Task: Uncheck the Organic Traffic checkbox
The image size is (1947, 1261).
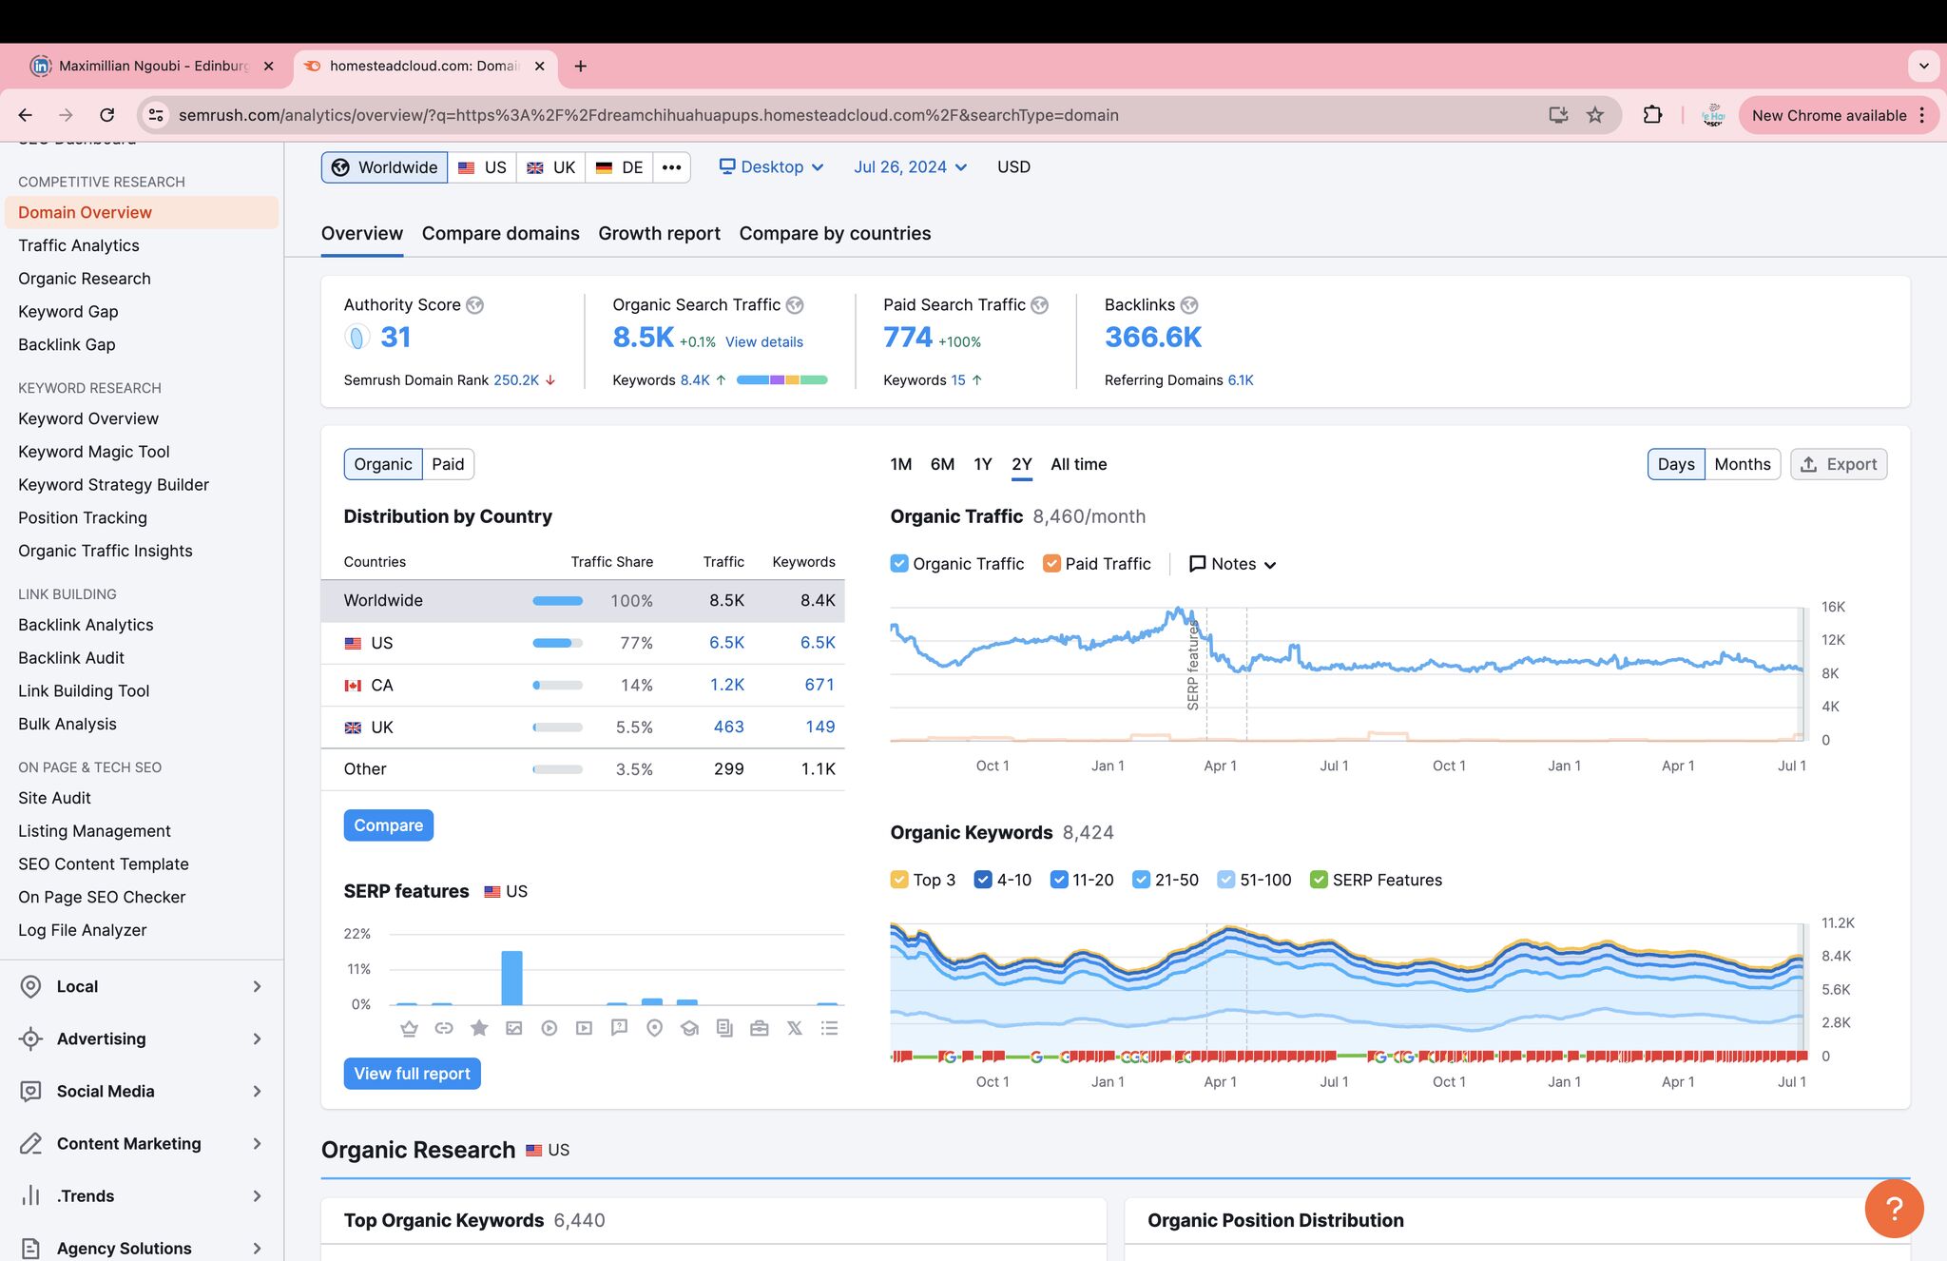Action: [899, 563]
